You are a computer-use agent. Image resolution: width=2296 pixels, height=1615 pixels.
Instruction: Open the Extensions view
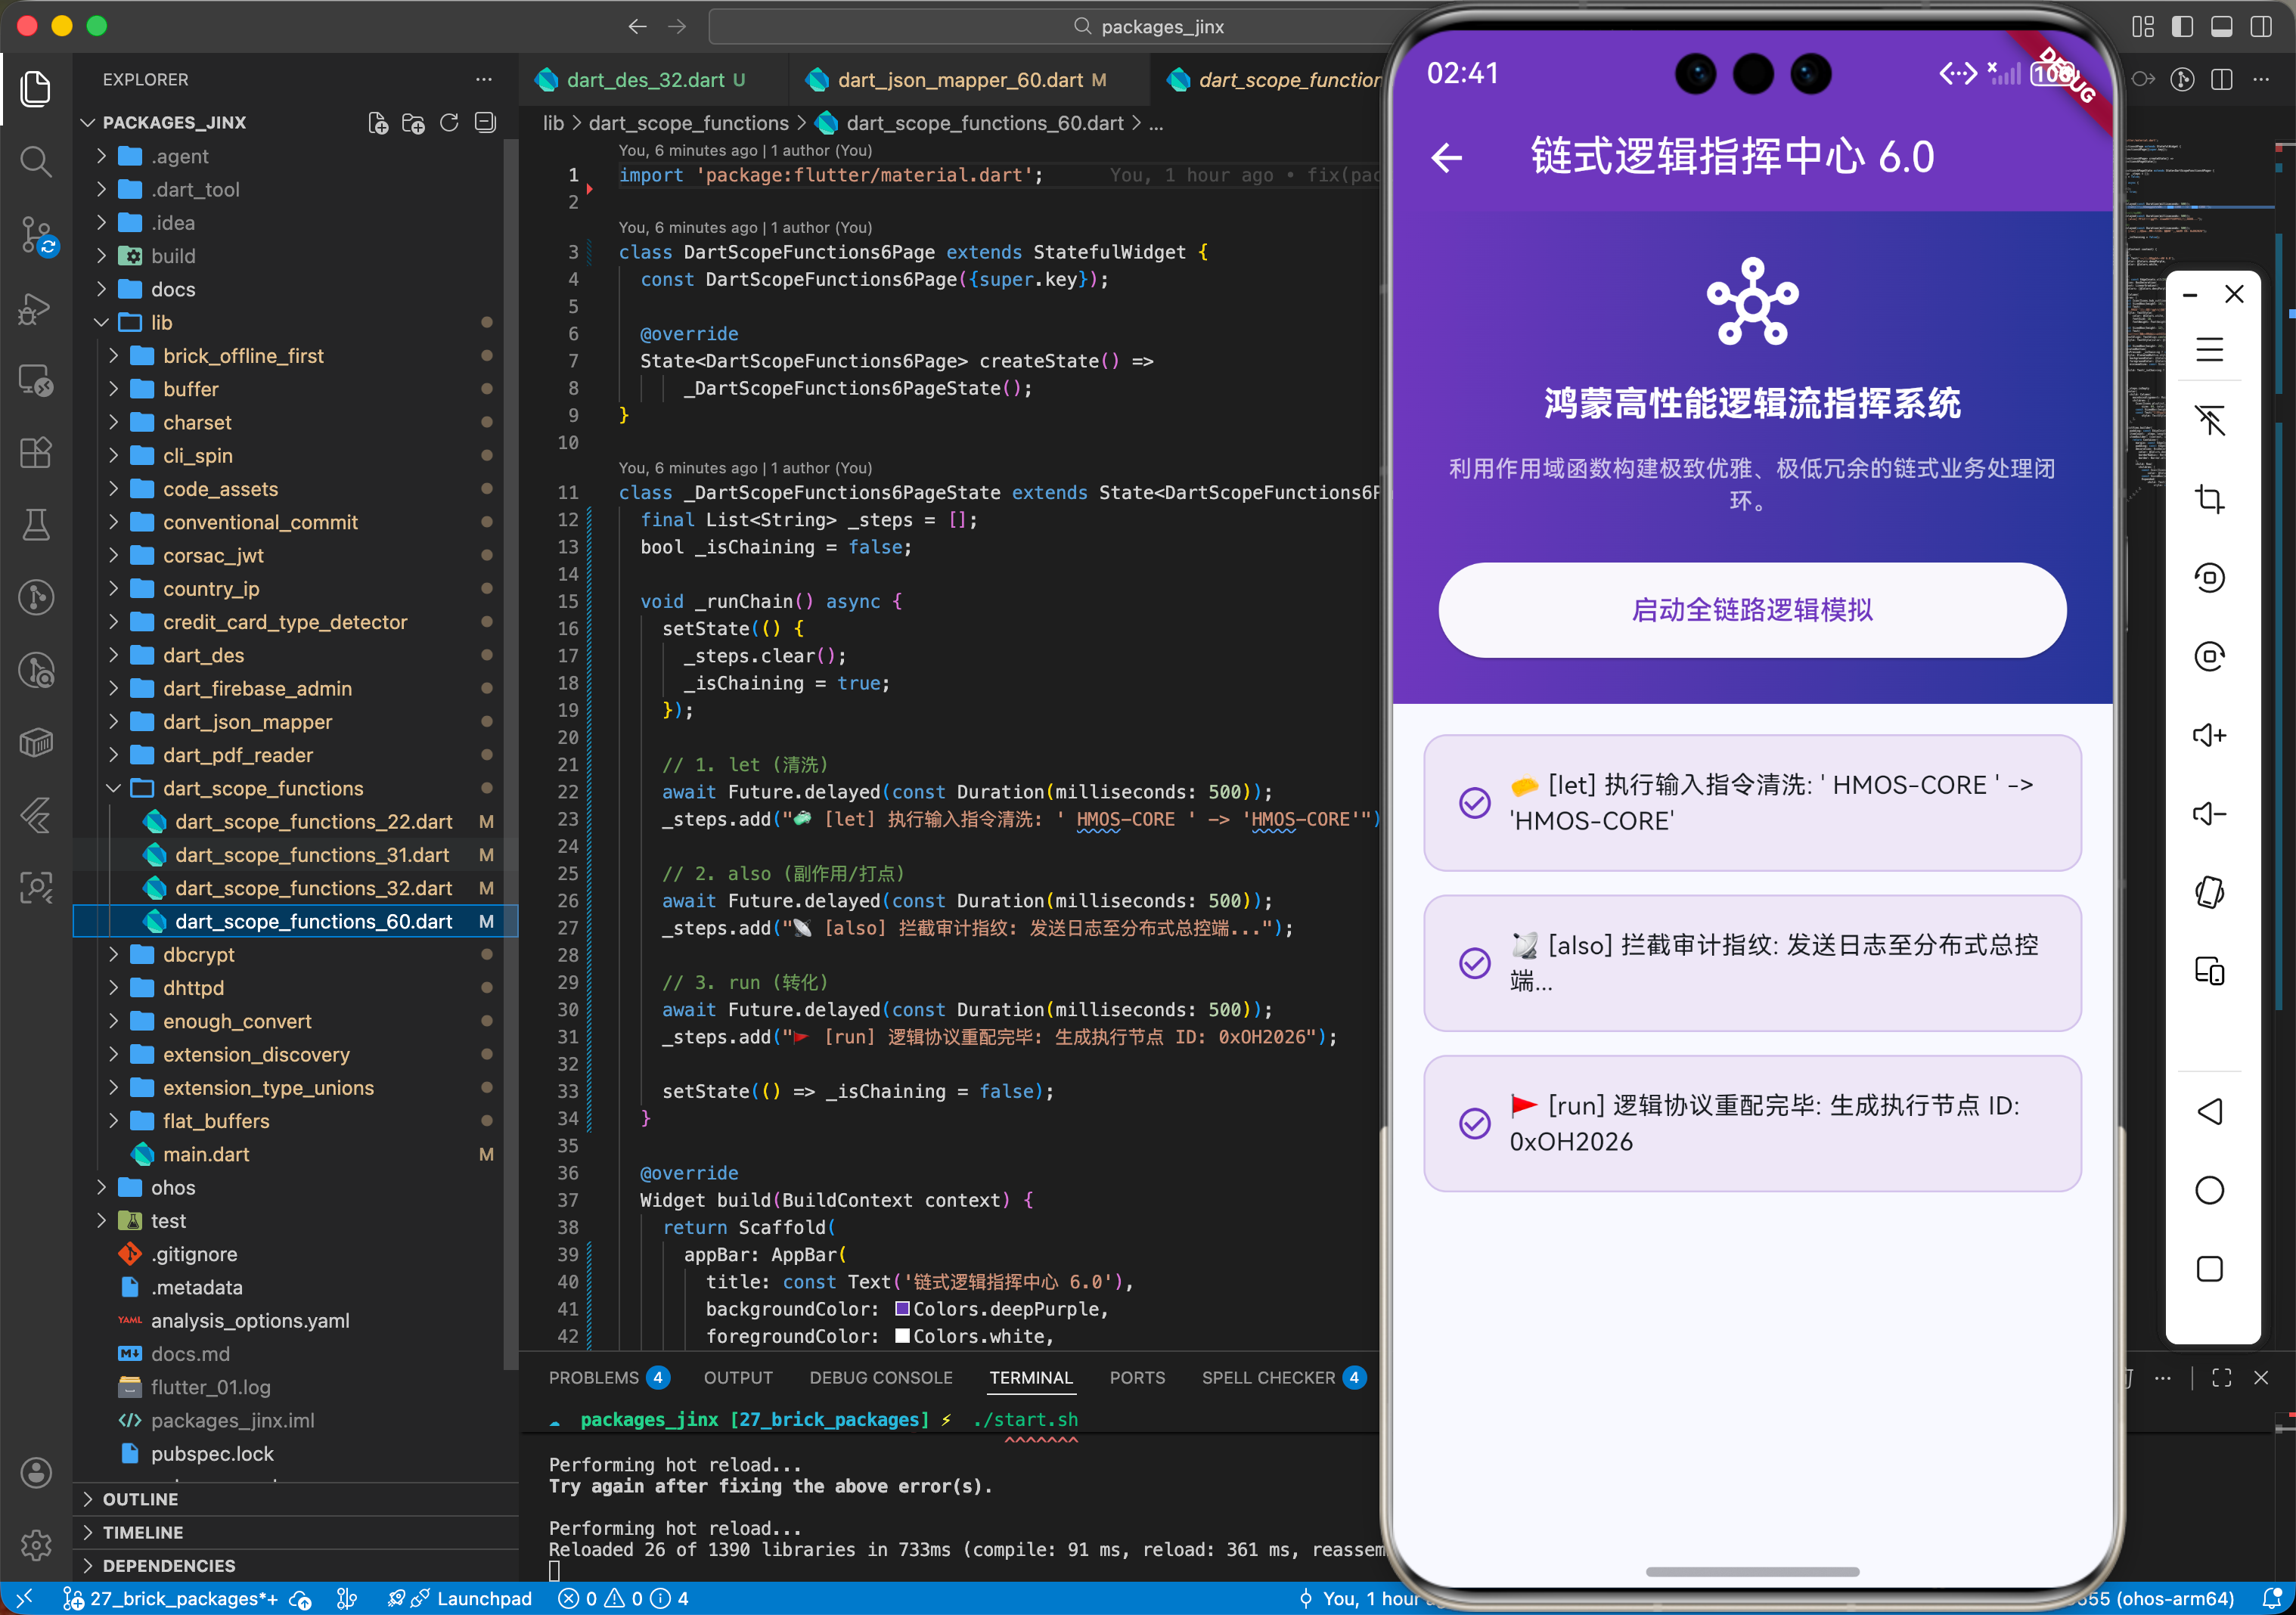36,452
